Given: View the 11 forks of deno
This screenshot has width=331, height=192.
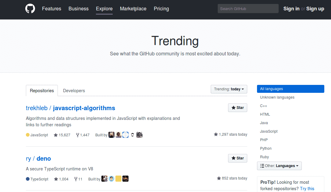Looking at the screenshot, I should 78,179.
